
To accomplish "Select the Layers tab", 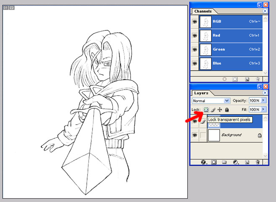I will tap(201, 93).
